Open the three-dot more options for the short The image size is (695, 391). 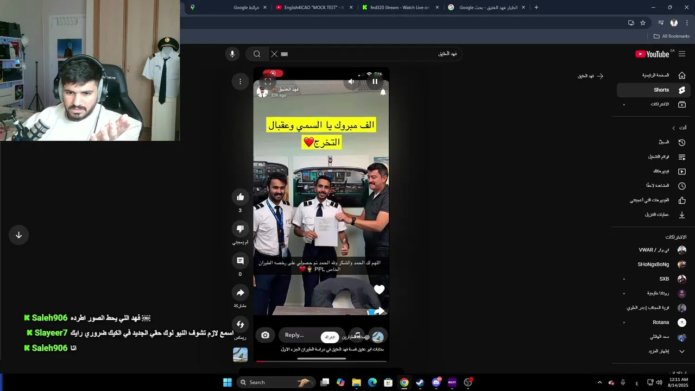click(x=240, y=81)
